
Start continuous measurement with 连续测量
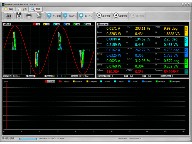click(120, 16)
